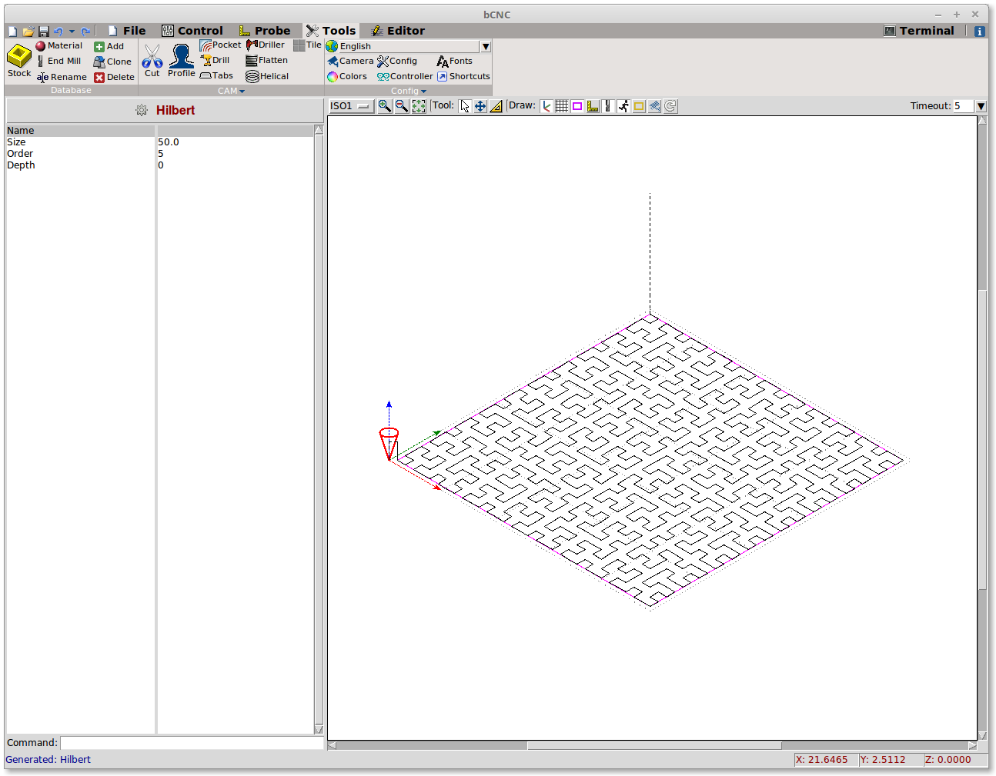Screen dimensions: 996x776
Task: Open the Editor tab
Action: pos(398,31)
